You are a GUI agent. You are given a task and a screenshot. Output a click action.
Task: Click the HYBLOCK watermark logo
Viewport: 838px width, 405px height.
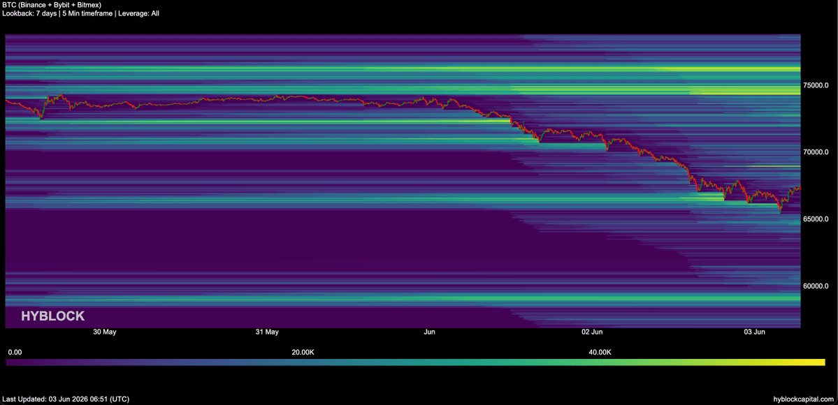tap(52, 316)
